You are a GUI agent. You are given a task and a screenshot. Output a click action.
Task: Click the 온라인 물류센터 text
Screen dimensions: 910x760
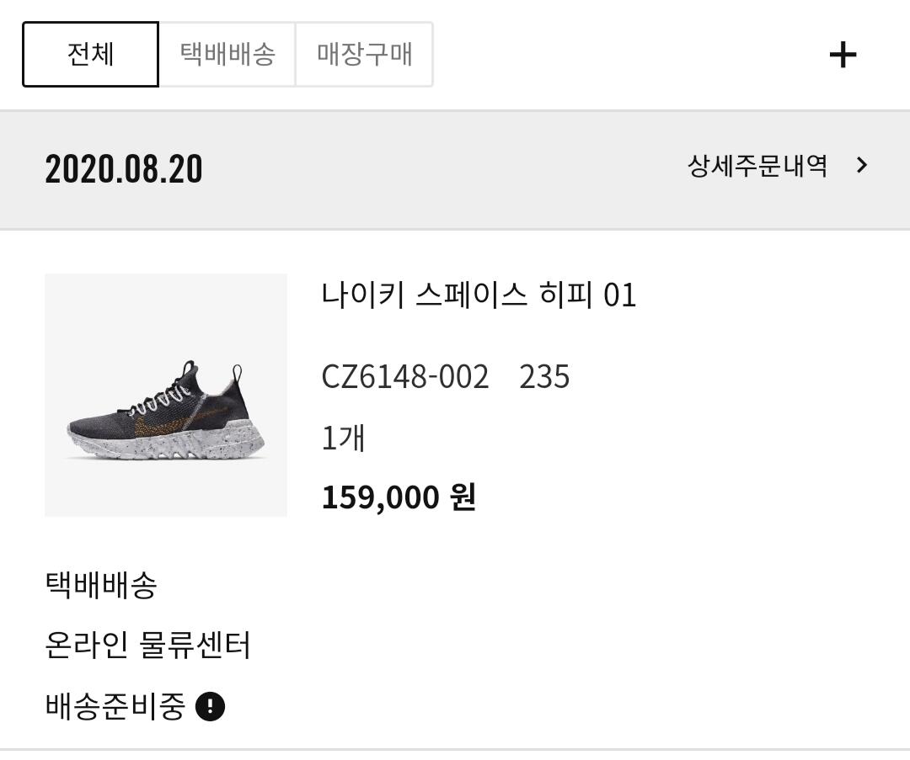click(147, 646)
